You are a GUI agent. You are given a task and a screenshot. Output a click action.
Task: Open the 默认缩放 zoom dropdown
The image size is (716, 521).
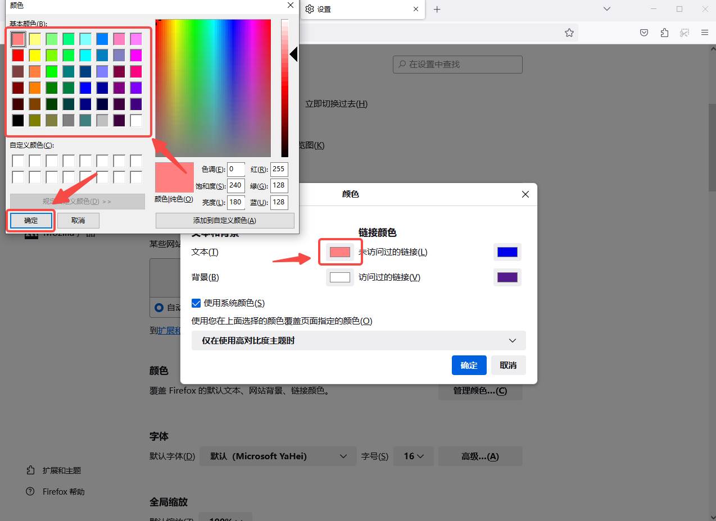pos(225,517)
